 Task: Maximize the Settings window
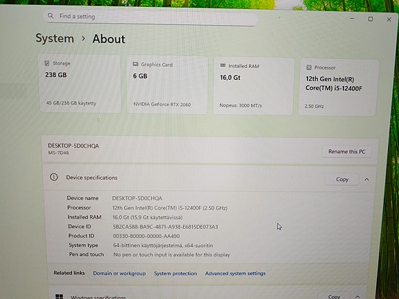pos(371,19)
